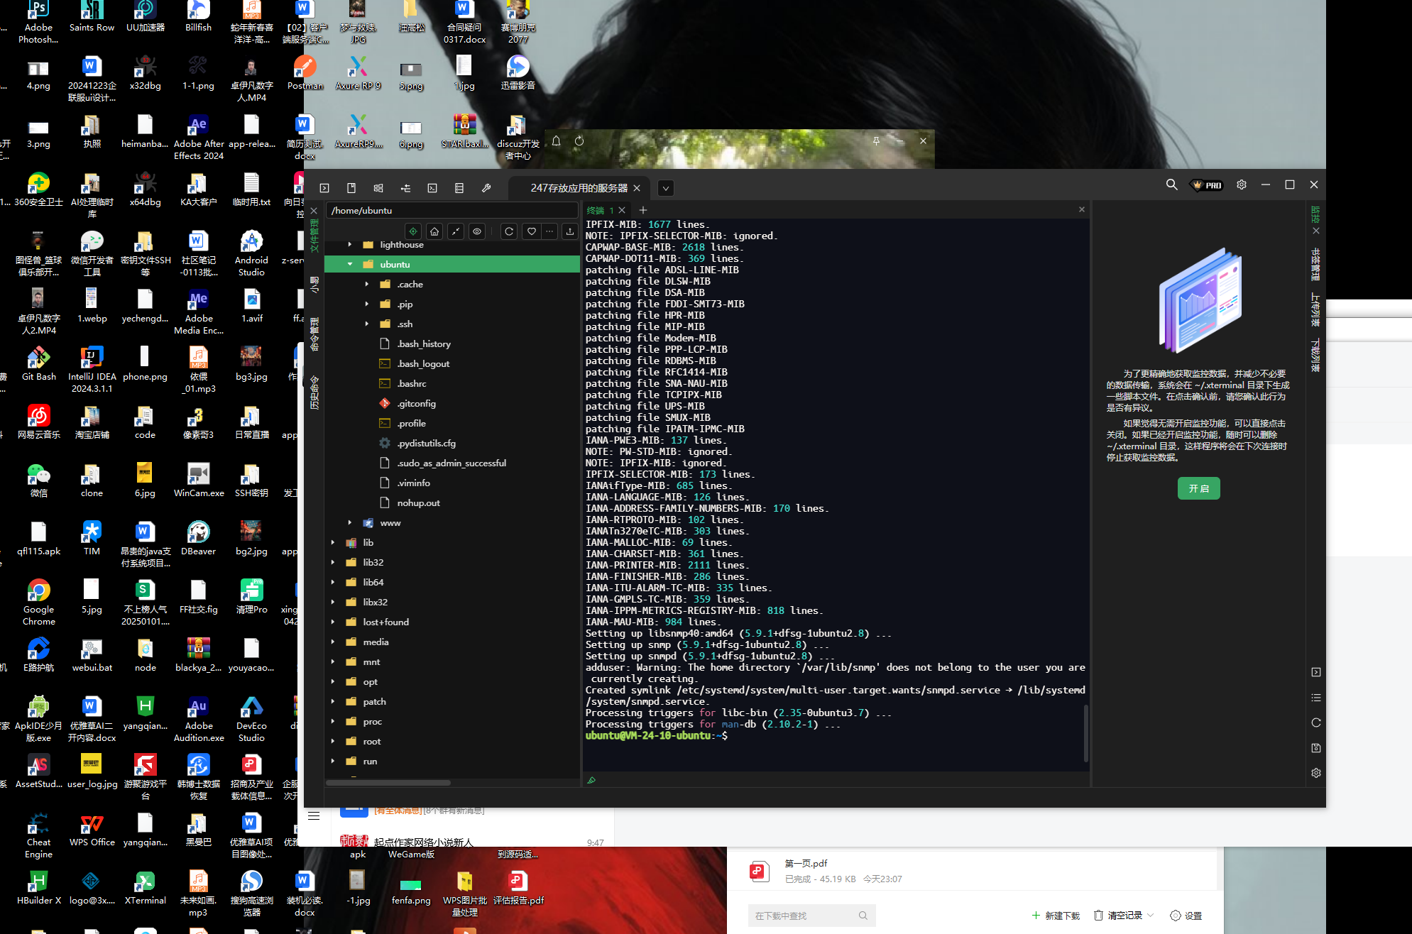Add a new terminal tab
This screenshot has height=934, width=1412.
pos(643,210)
